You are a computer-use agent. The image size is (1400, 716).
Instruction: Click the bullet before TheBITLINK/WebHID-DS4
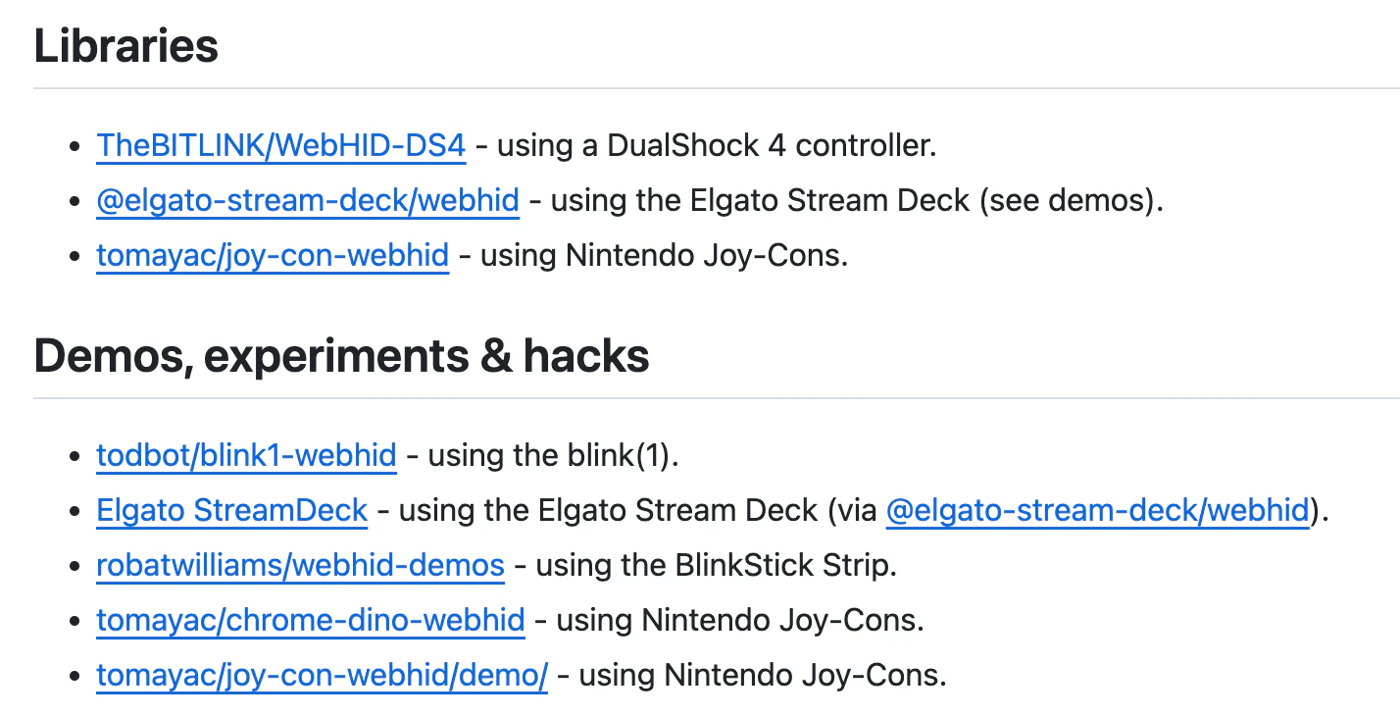[75, 146]
